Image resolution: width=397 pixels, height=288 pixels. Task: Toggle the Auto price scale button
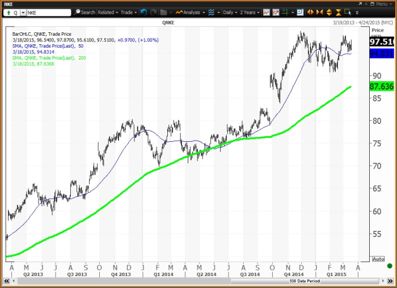point(378,259)
